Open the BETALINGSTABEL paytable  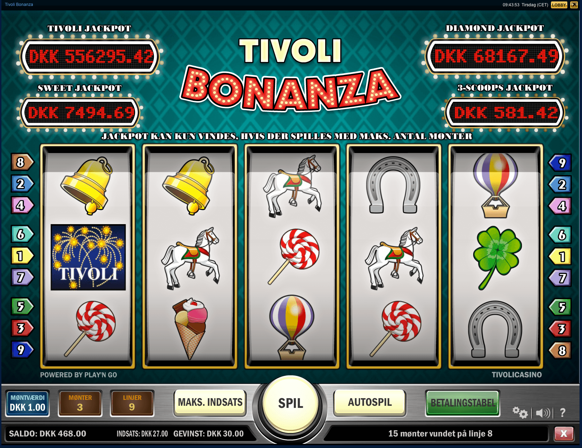[463, 403]
